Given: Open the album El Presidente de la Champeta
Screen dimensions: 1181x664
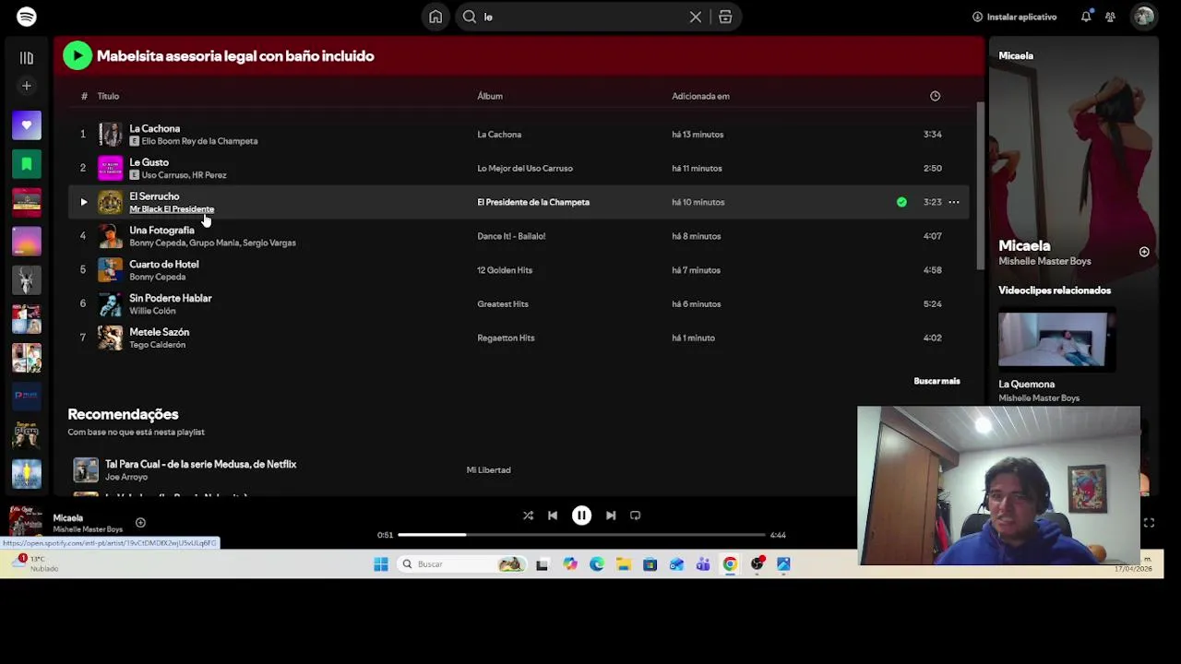Looking at the screenshot, I should [533, 202].
